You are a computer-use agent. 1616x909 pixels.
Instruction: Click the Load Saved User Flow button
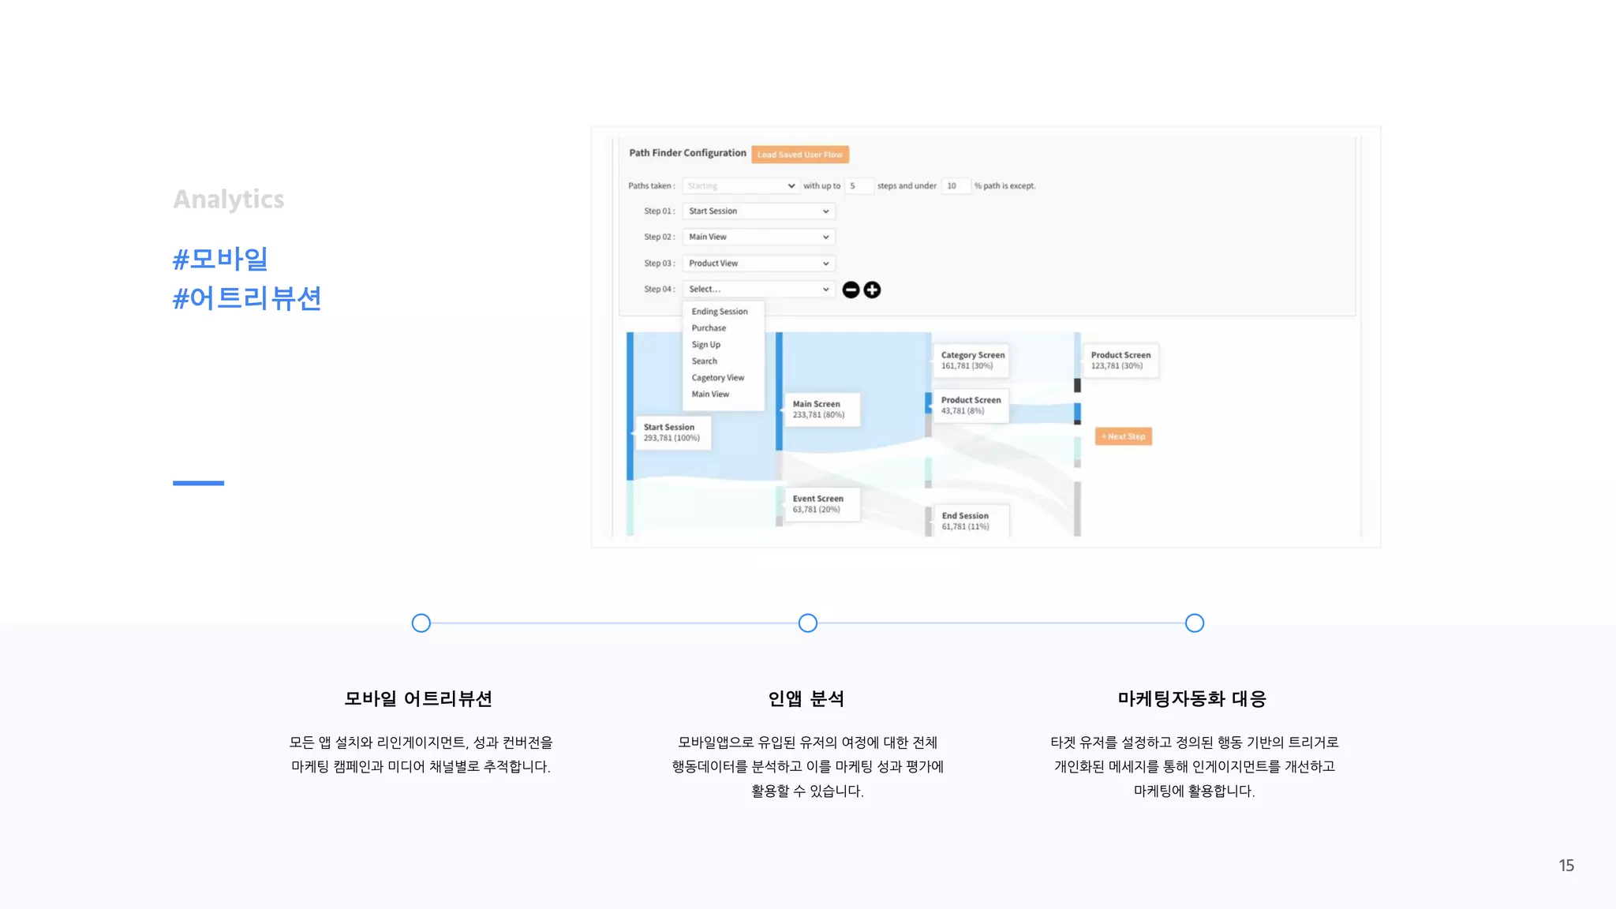(x=800, y=155)
